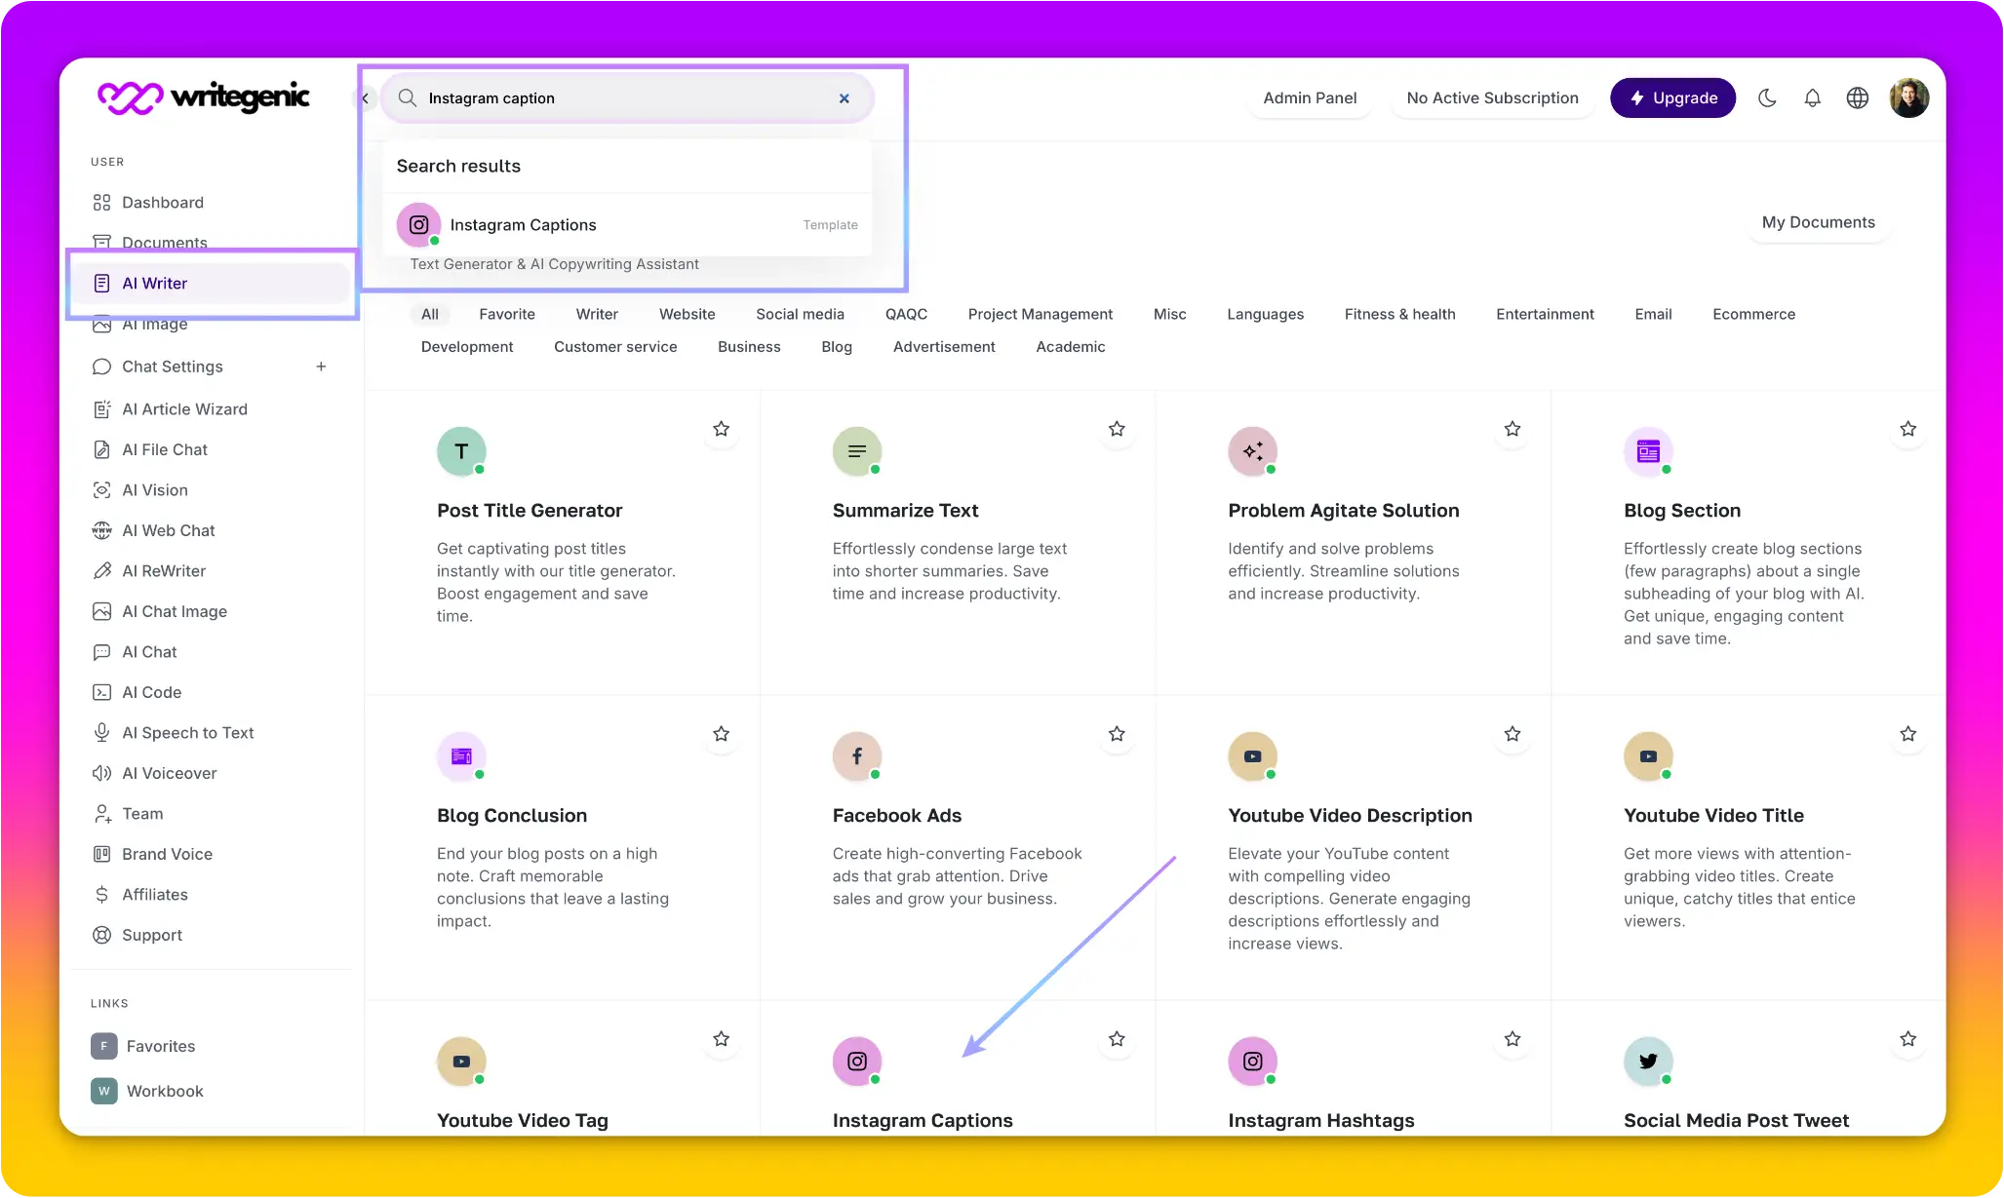Select the All category tab
Viewport: 2004px width, 1198px height.
tap(430, 314)
